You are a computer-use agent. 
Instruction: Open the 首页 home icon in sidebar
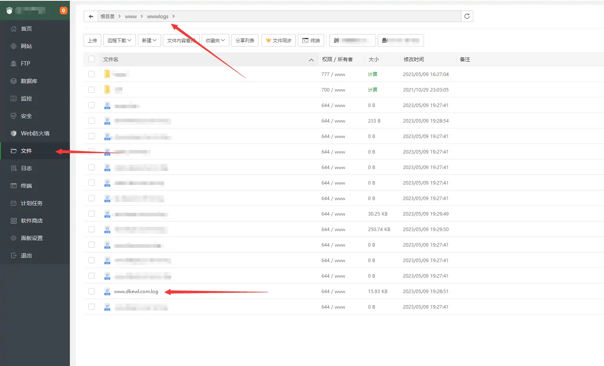[14, 29]
